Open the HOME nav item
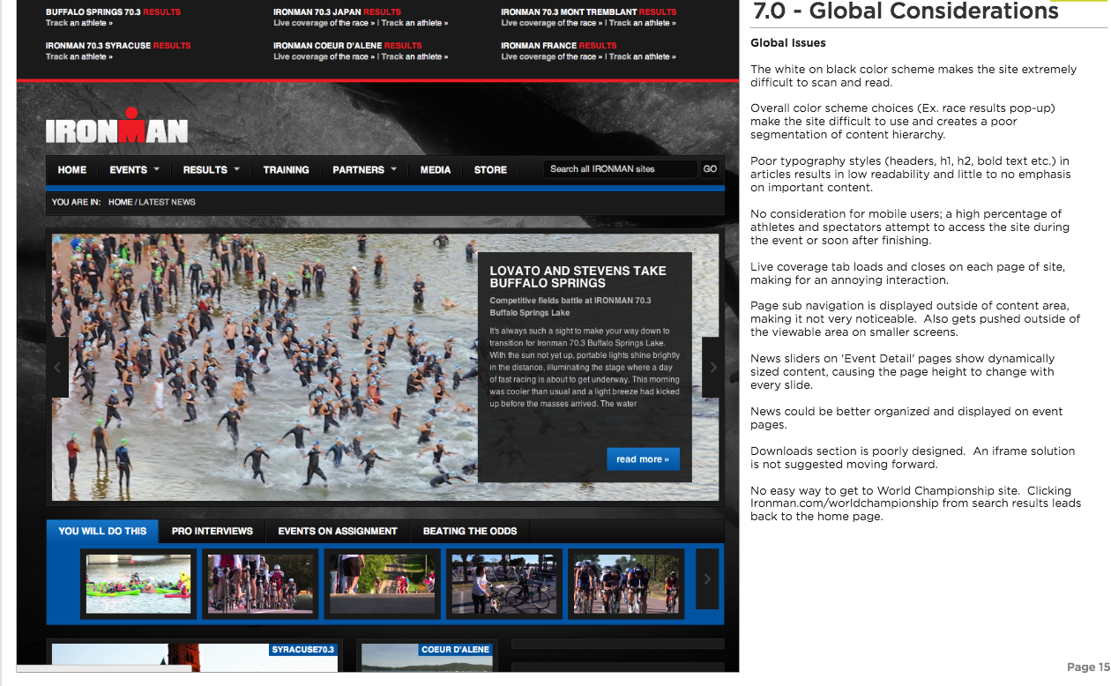This screenshot has height=686, width=1111. tap(72, 170)
